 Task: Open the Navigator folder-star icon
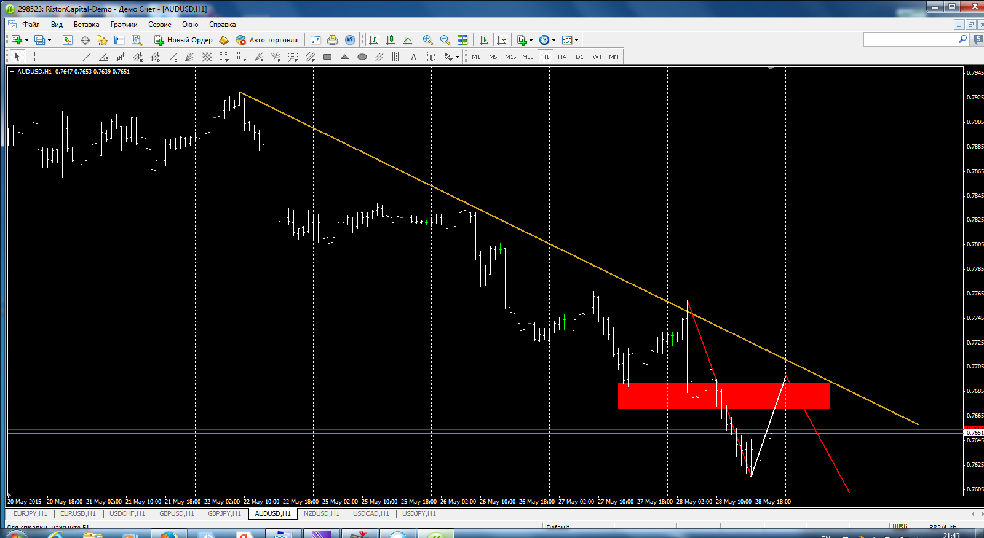click(102, 40)
